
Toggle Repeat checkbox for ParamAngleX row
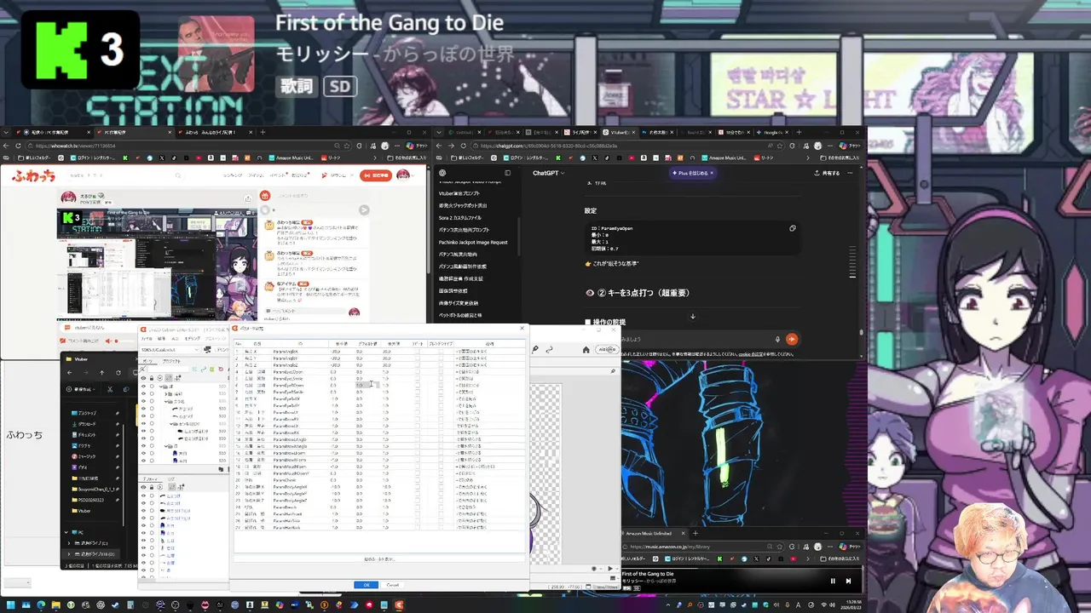pyautogui.click(x=418, y=352)
